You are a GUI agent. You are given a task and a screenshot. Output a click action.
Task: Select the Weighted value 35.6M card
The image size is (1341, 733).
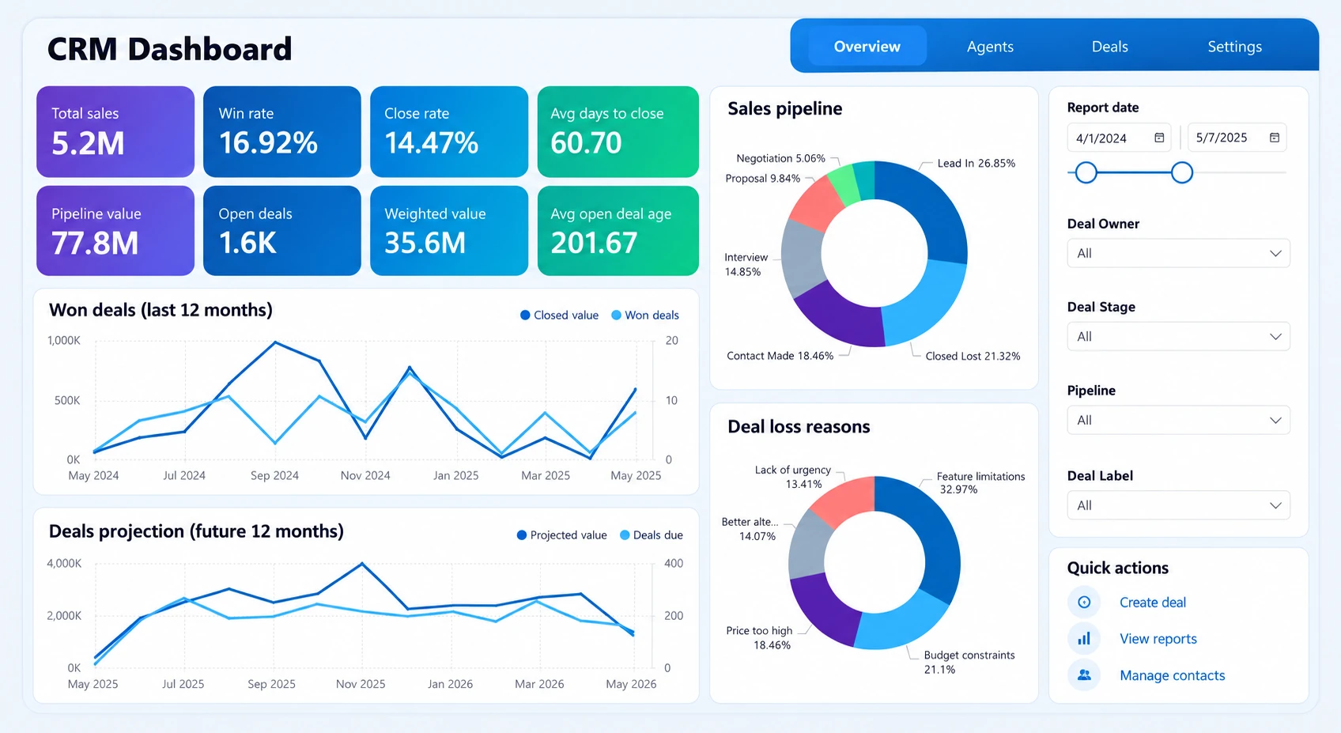[449, 231]
